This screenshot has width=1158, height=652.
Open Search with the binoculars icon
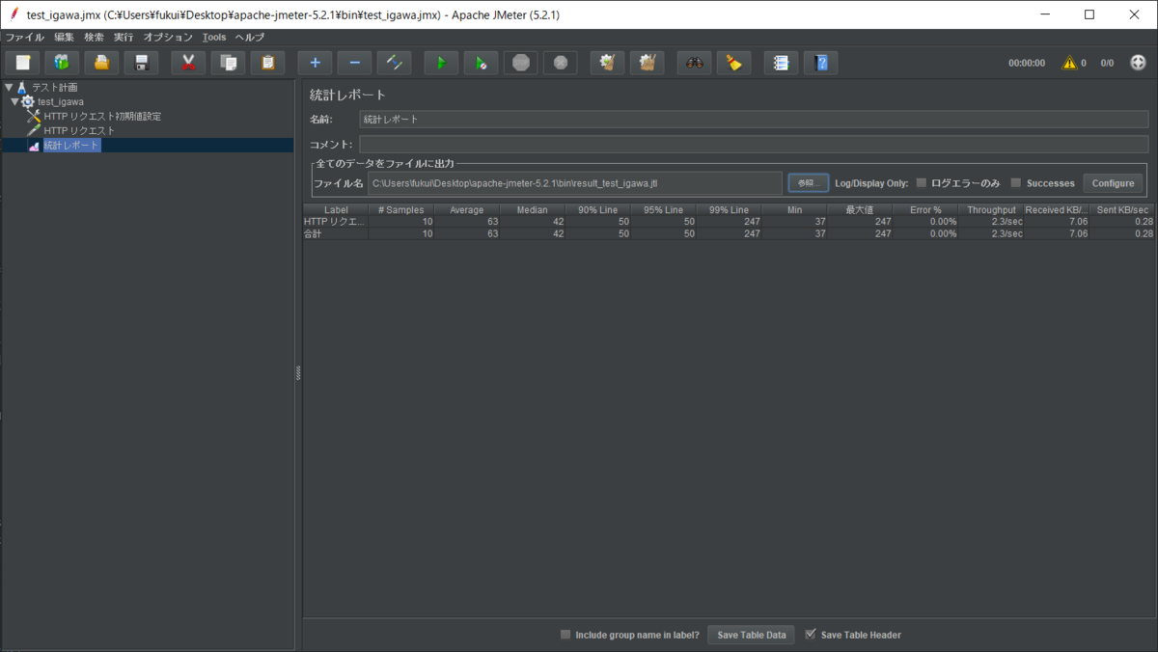(695, 63)
